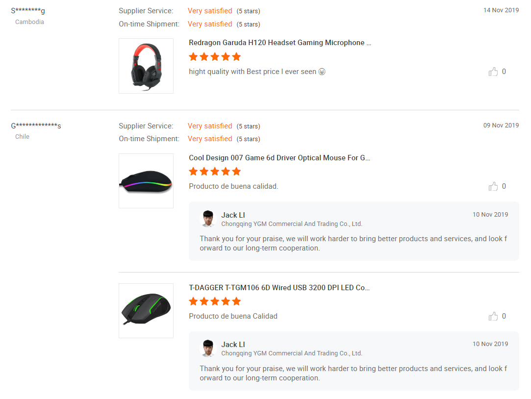This screenshot has width=531, height=399.
Task: Click the green LED T-DAGGER mouse thumbnail
Action: coord(146,310)
